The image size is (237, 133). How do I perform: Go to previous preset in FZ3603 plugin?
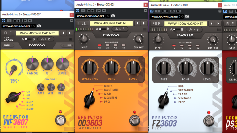pyautogui.click(x=211, y=24)
